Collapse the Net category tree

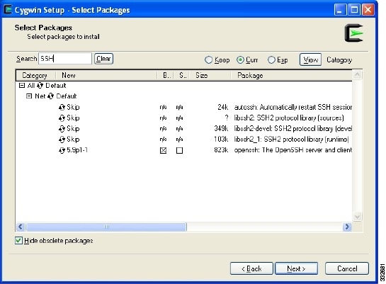29,96
